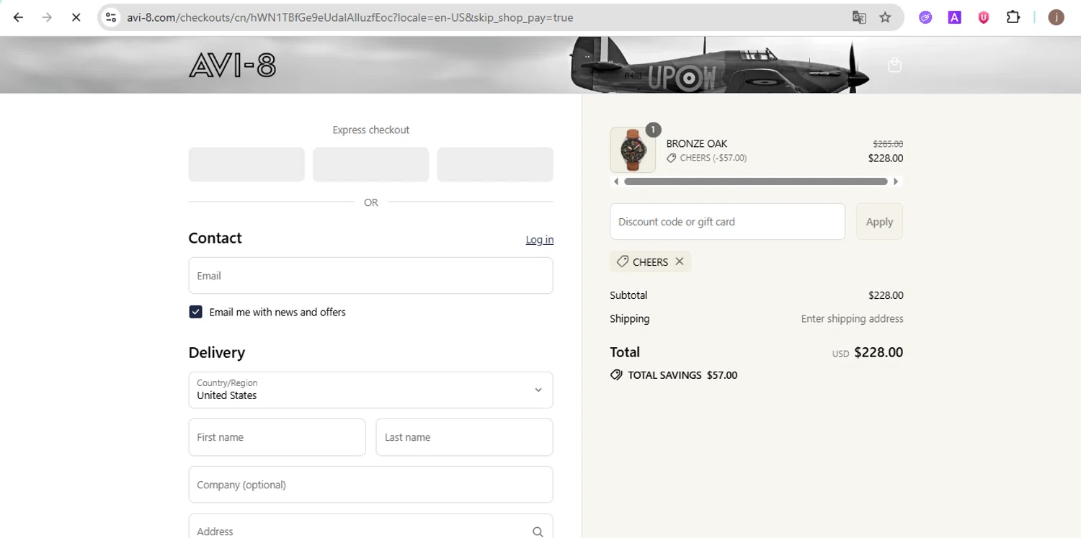Click the first express checkout button

click(x=246, y=164)
